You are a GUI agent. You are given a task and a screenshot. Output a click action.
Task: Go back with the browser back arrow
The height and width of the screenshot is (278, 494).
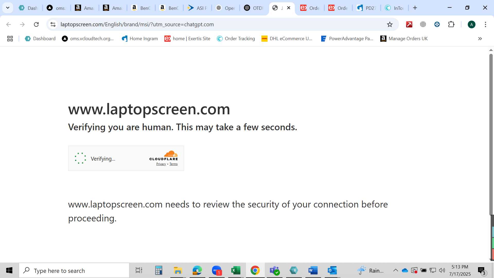coord(8,24)
